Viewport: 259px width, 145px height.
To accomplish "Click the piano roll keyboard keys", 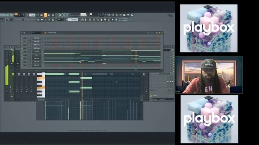I will click(x=41, y=85).
